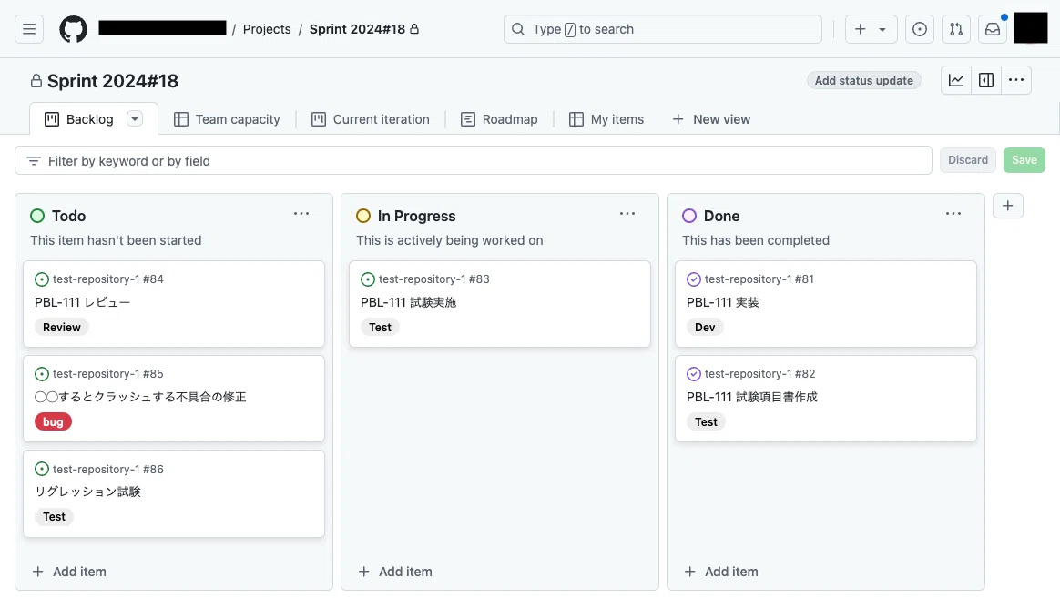Open In Progress column three-dot menu
The image size is (1060, 598).
627,214
